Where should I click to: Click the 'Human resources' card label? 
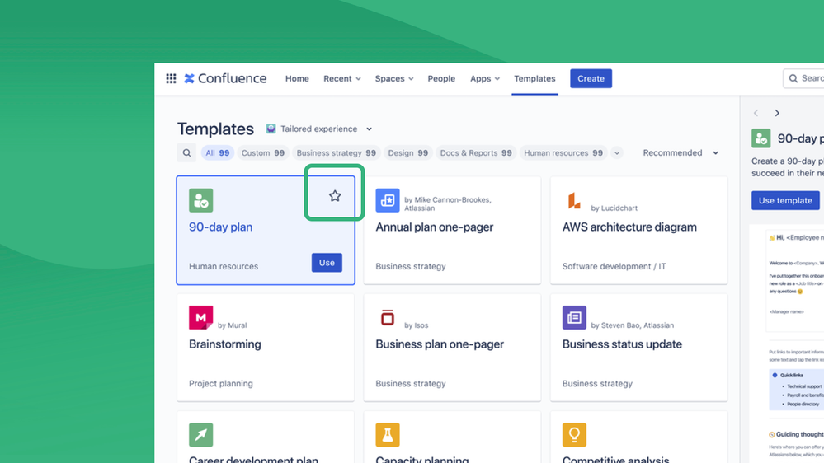coord(224,266)
